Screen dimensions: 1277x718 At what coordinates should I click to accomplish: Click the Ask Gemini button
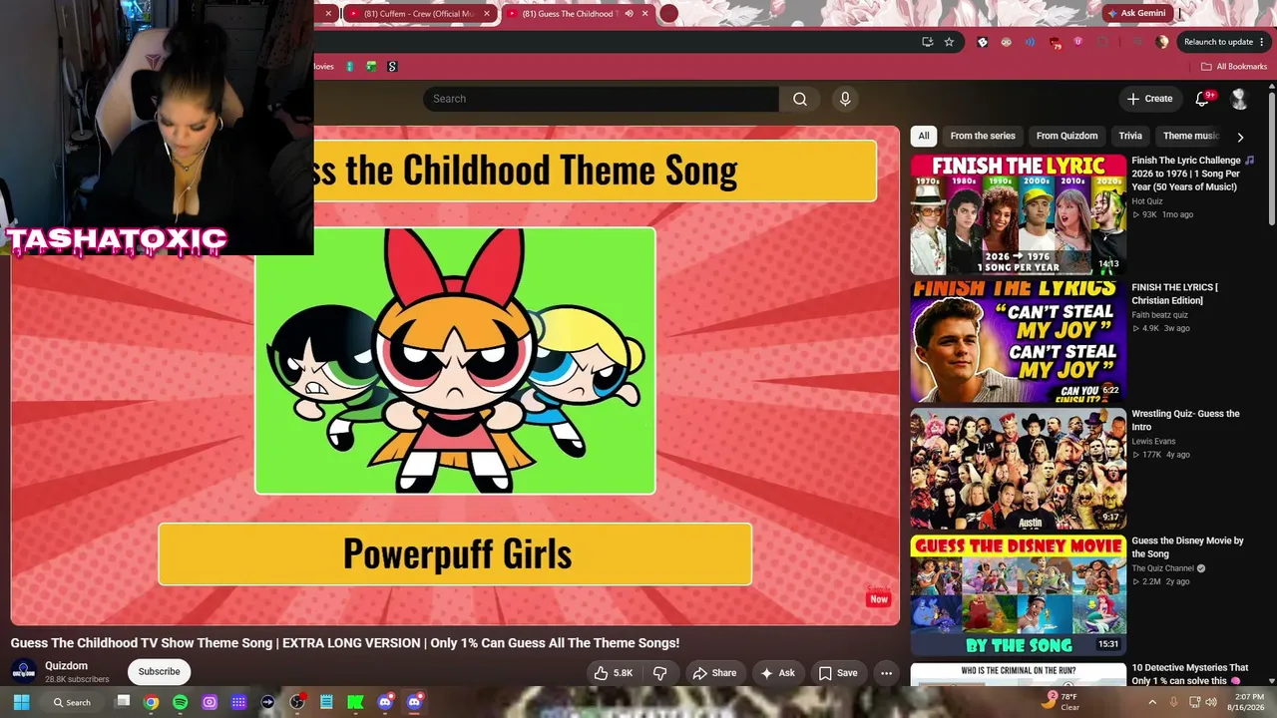coord(1135,13)
